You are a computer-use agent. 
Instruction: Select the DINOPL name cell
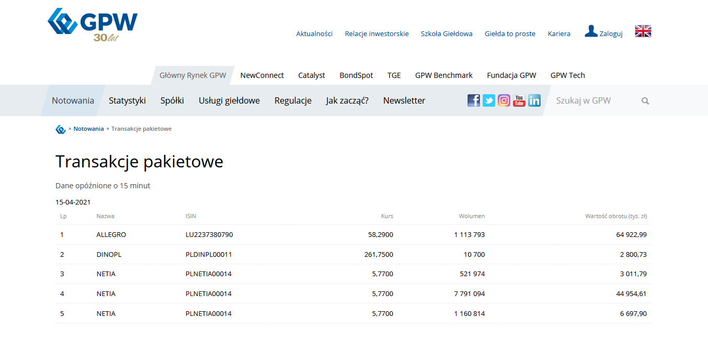tap(109, 255)
